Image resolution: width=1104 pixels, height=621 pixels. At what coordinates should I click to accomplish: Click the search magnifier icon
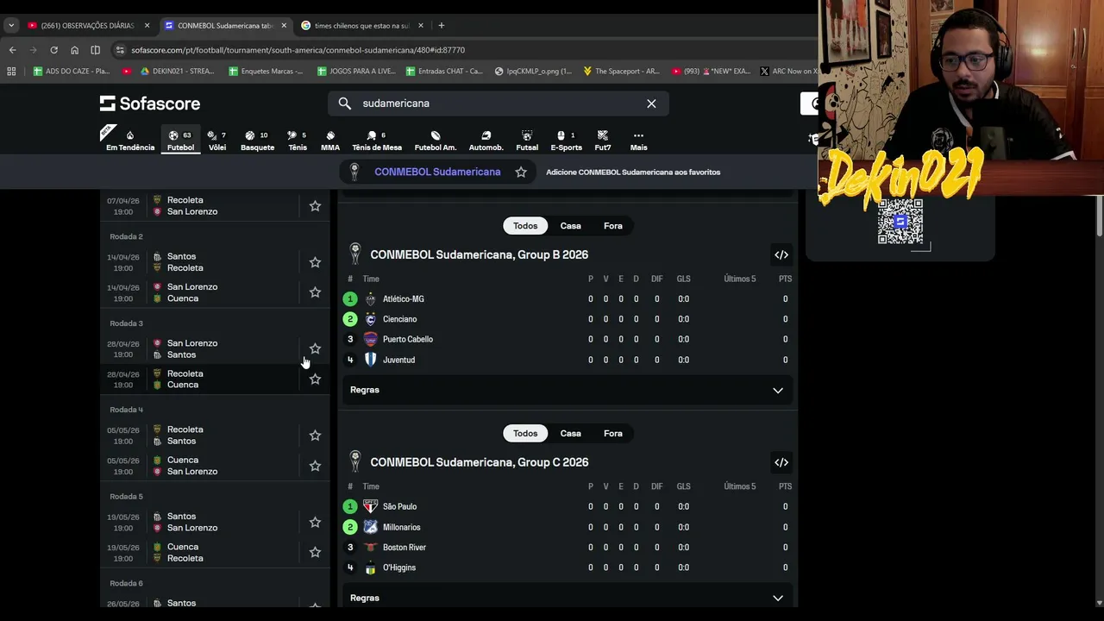[345, 103]
